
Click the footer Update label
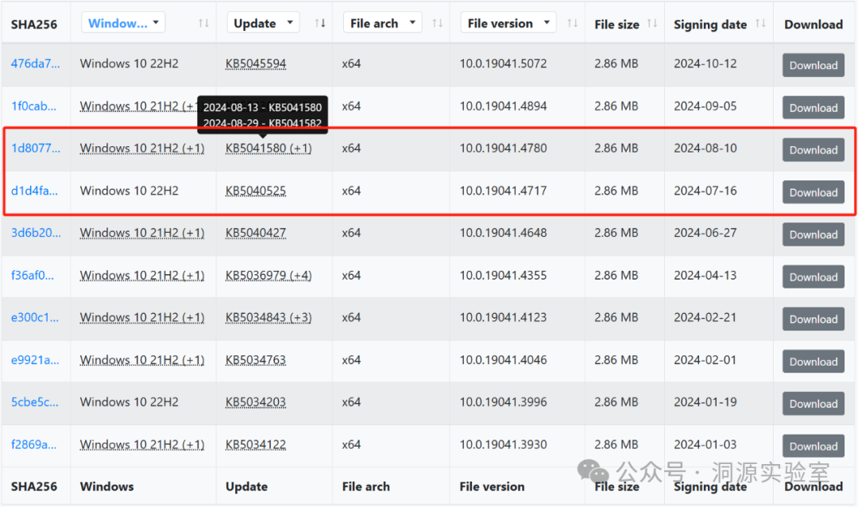click(x=247, y=487)
